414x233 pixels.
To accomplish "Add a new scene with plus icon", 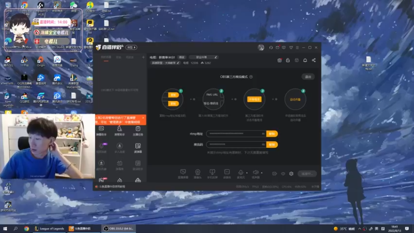I will click(143, 57).
